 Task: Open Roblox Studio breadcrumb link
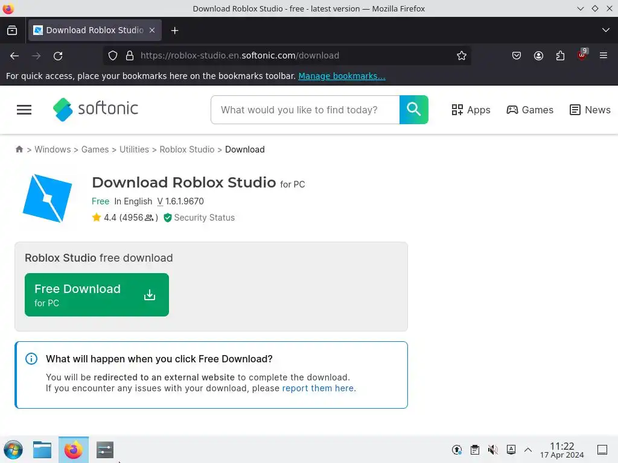pyautogui.click(x=187, y=150)
